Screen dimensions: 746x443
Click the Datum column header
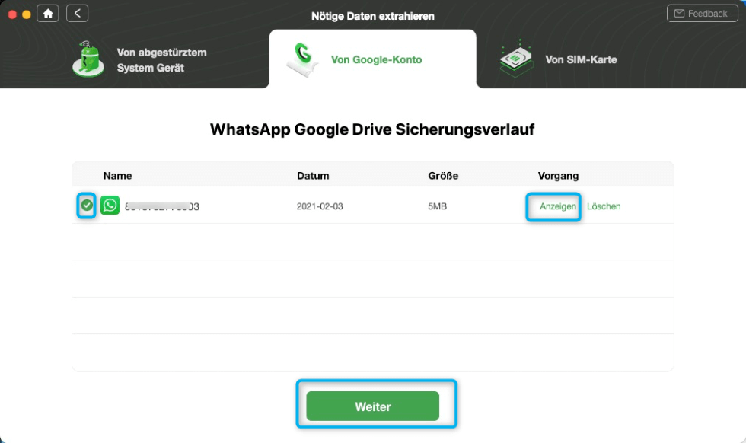tap(313, 176)
